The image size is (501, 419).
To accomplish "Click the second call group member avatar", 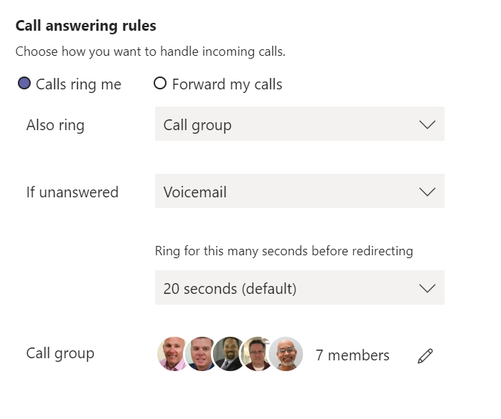I will pyautogui.click(x=200, y=354).
